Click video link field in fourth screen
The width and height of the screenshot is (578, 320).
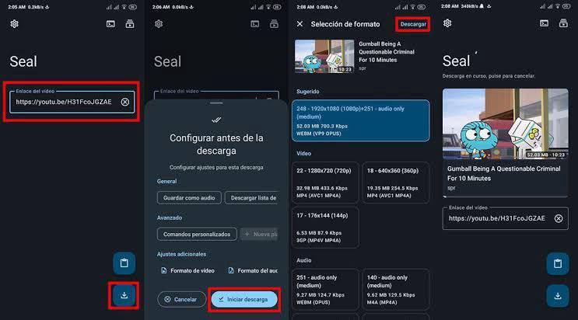click(x=506, y=218)
